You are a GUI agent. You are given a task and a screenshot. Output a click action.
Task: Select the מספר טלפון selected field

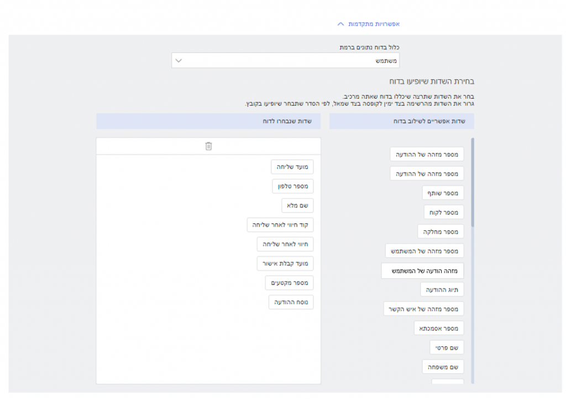pos(293,186)
